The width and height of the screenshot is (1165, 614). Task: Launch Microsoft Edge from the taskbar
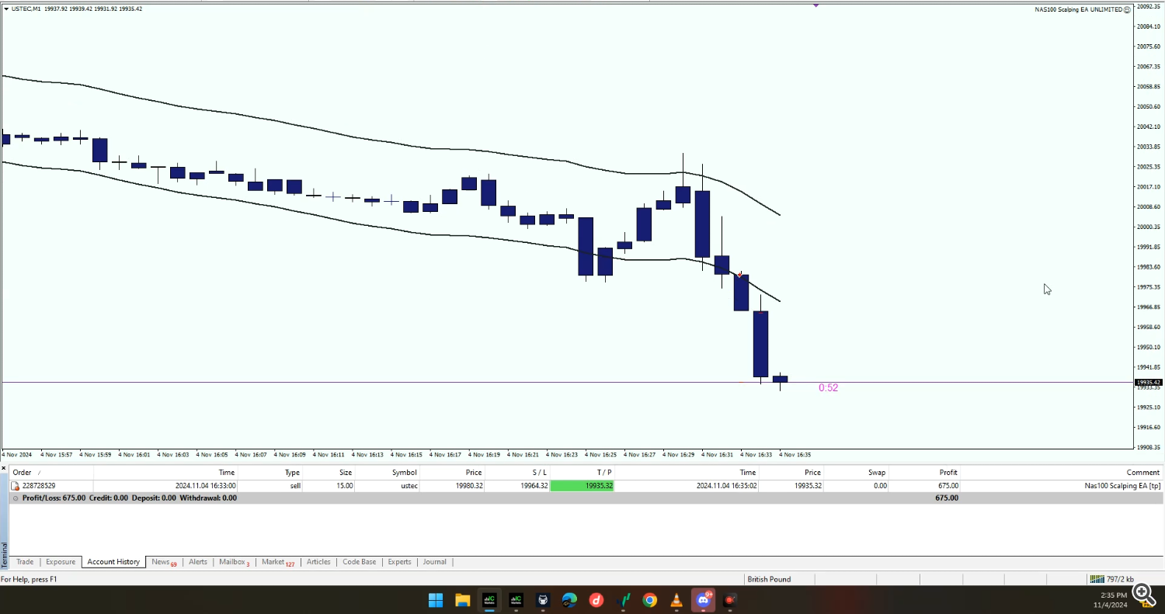(570, 600)
